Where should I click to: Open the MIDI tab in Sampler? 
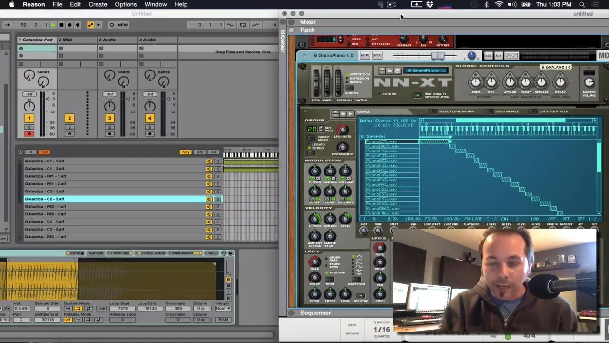(x=212, y=253)
